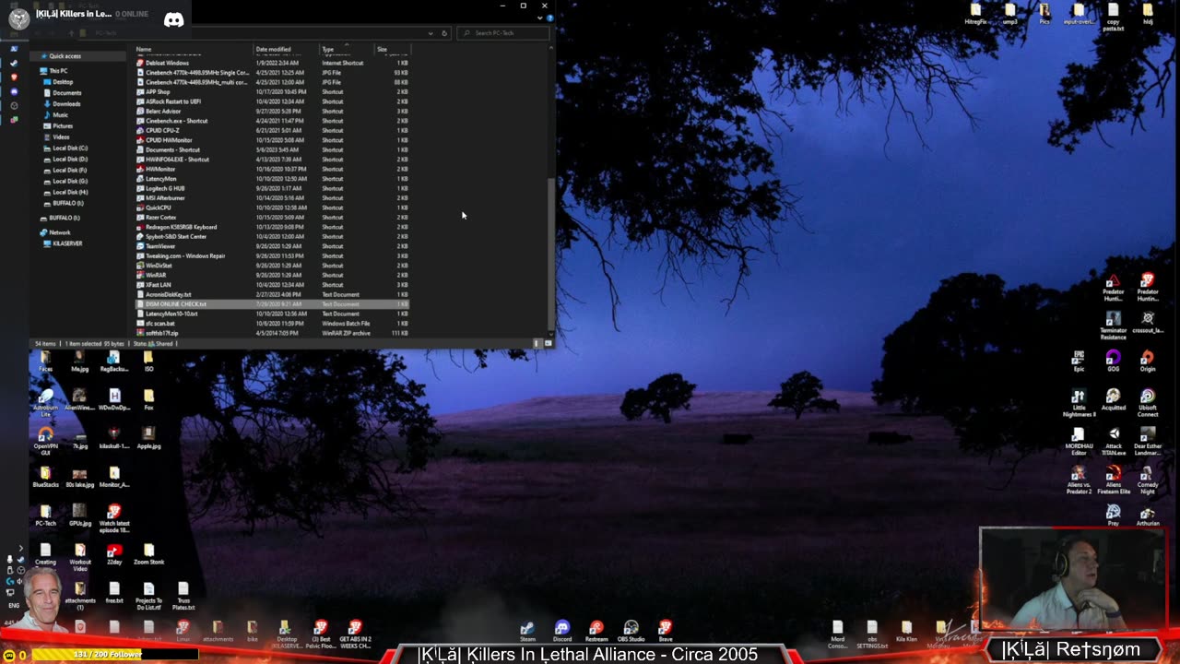Select the BlueStacks desktop icon

(x=45, y=477)
